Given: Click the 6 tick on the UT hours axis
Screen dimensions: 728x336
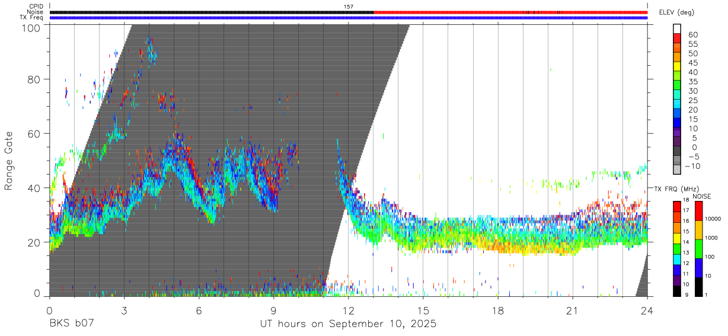Looking at the screenshot, I should click(x=199, y=310).
